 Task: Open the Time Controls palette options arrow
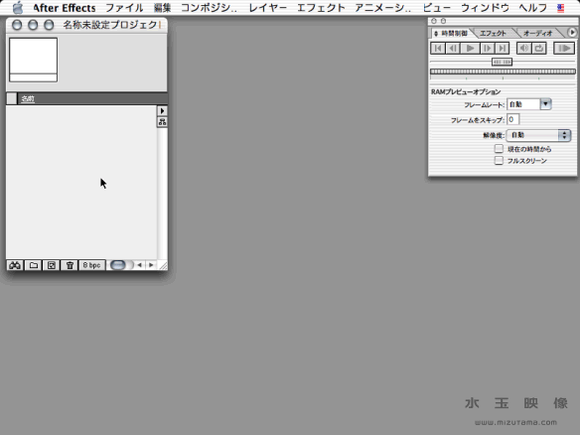pyautogui.click(x=572, y=33)
